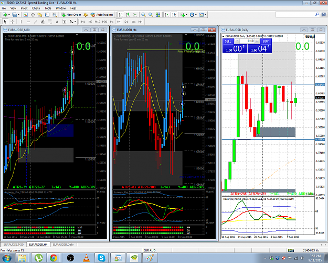Draw a vertical line tool
The height and width of the screenshot is (263, 328).
21,22
